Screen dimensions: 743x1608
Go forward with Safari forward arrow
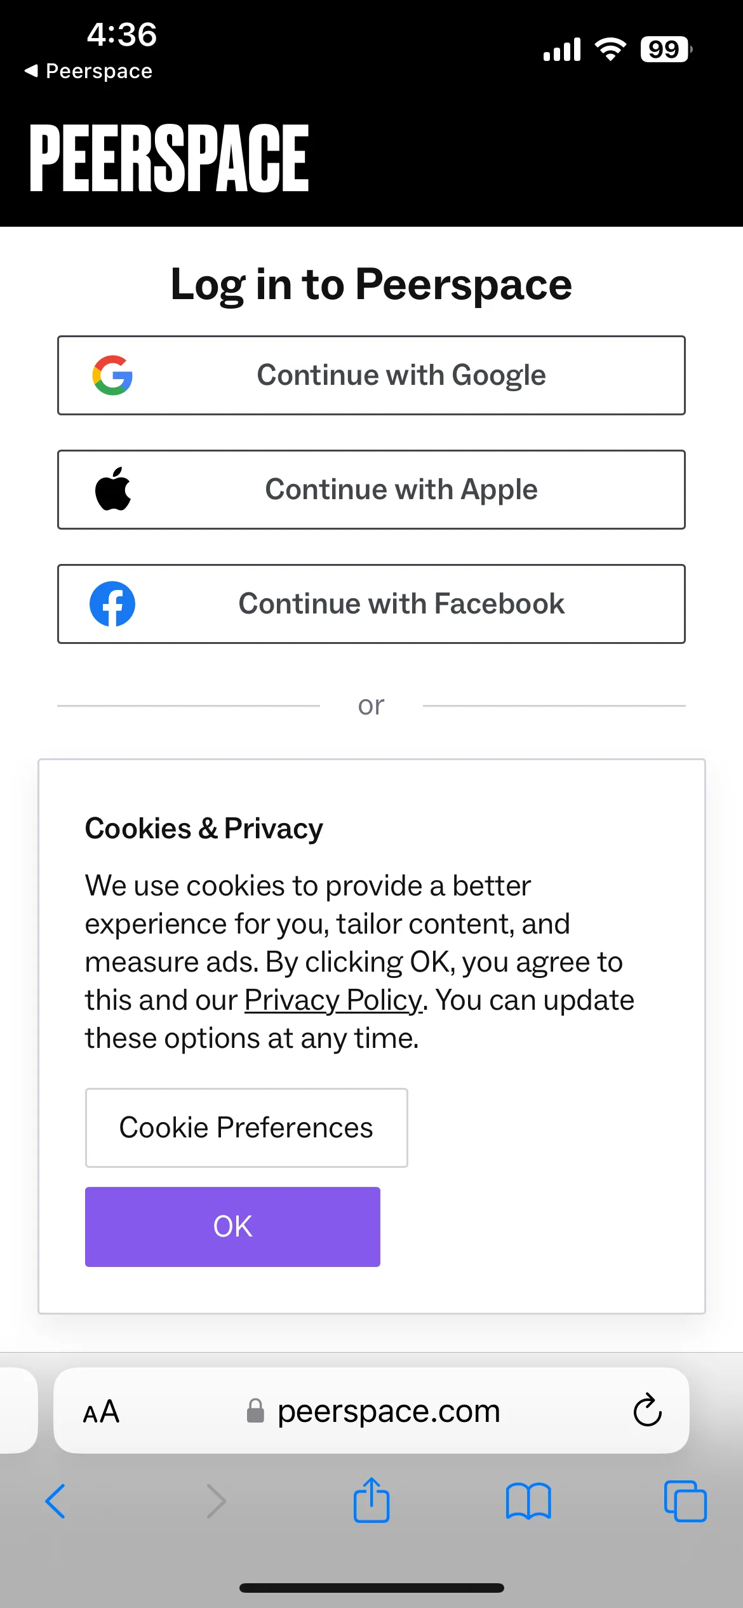pyautogui.click(x=217, y=1501)
